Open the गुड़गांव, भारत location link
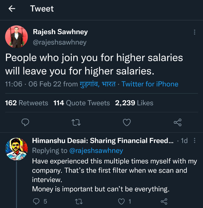 point(97,84)
